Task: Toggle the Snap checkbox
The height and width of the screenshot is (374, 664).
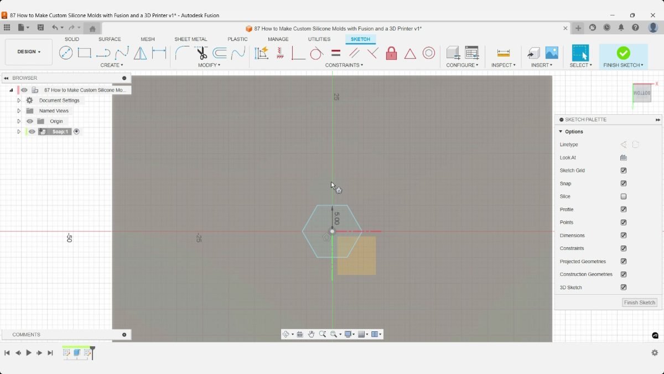Action: [x=624, y=183]
